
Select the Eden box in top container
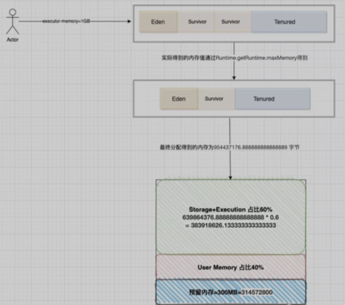tap(158, 22)
